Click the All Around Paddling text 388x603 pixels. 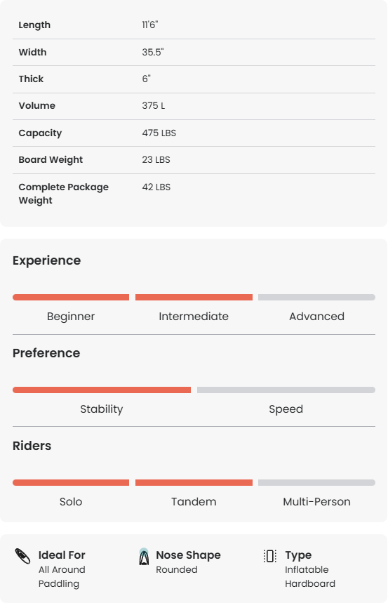point(62,576)
